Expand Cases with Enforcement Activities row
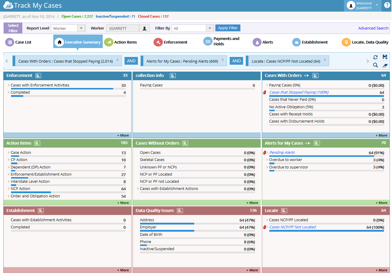Screen dimensions: 392x274 (x=9, y=85)
